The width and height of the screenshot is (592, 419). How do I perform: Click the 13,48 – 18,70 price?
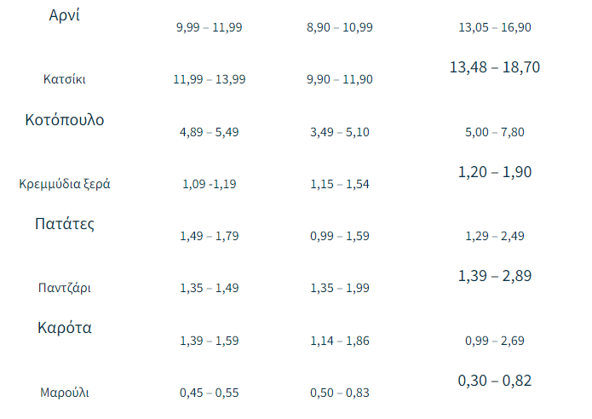coord(495,67)
